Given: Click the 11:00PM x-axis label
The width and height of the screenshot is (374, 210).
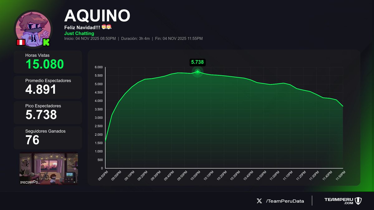Looking at the screenshot, I should [x=274, y=175].
